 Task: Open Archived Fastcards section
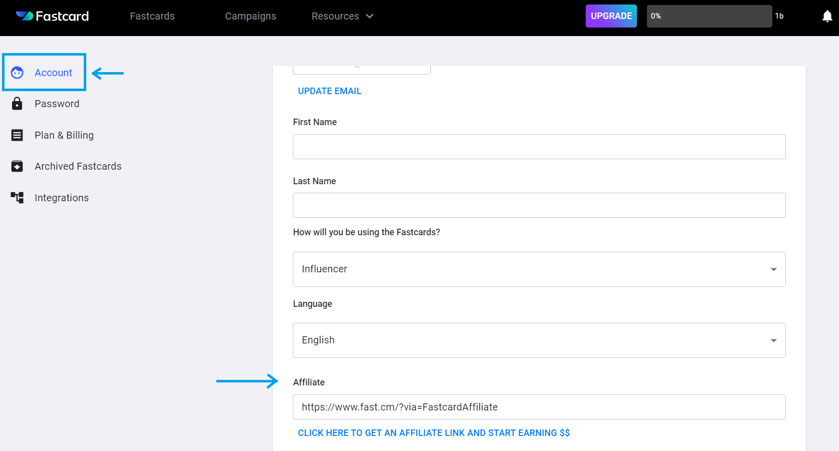tap(78, 166)
